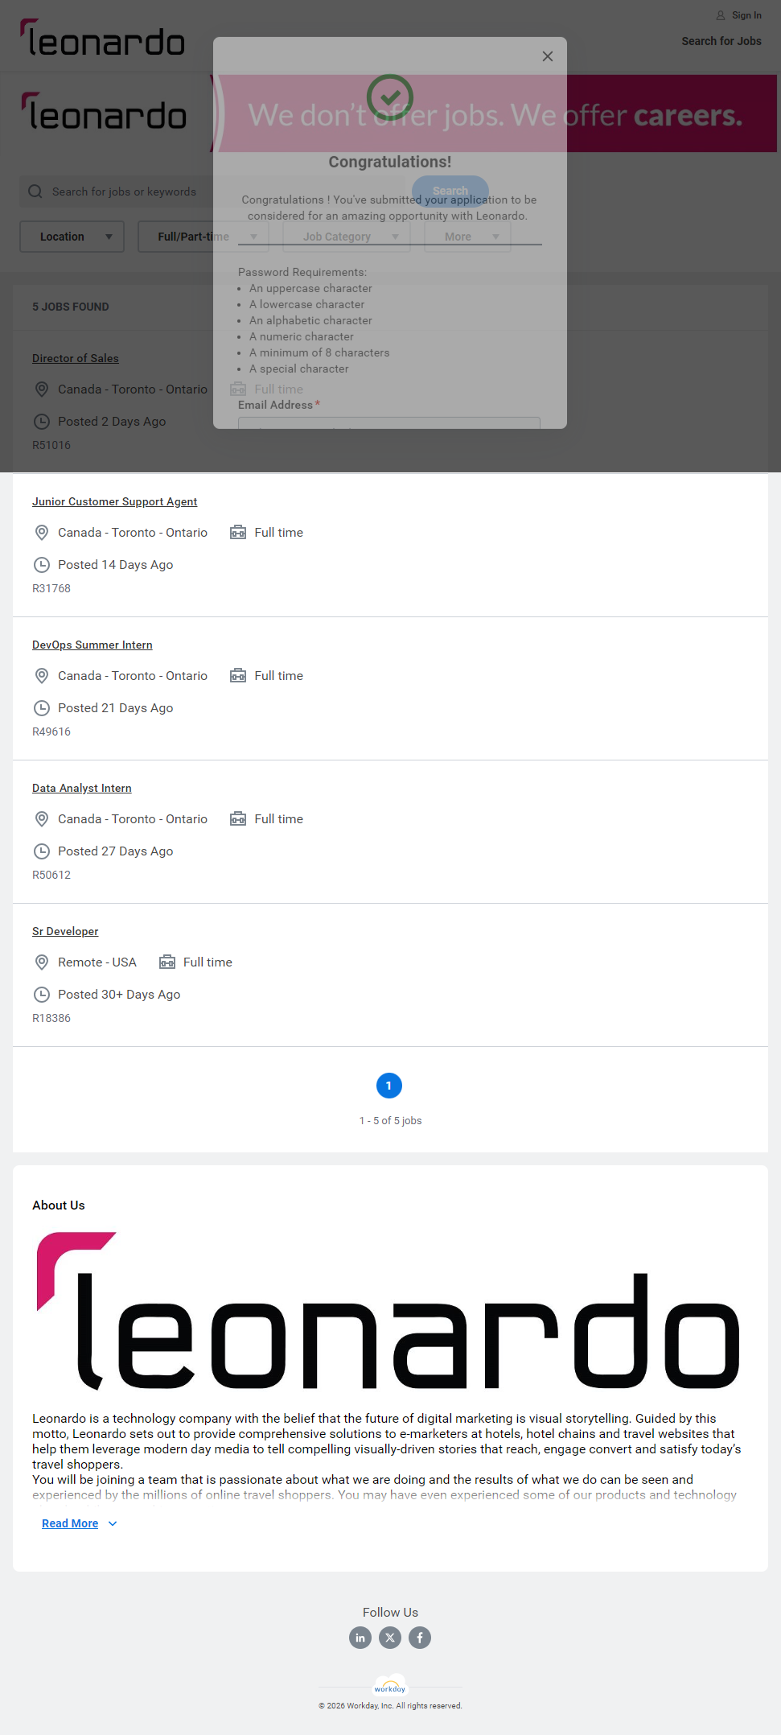Open the Sr Developer job listing

click(65, 931)
